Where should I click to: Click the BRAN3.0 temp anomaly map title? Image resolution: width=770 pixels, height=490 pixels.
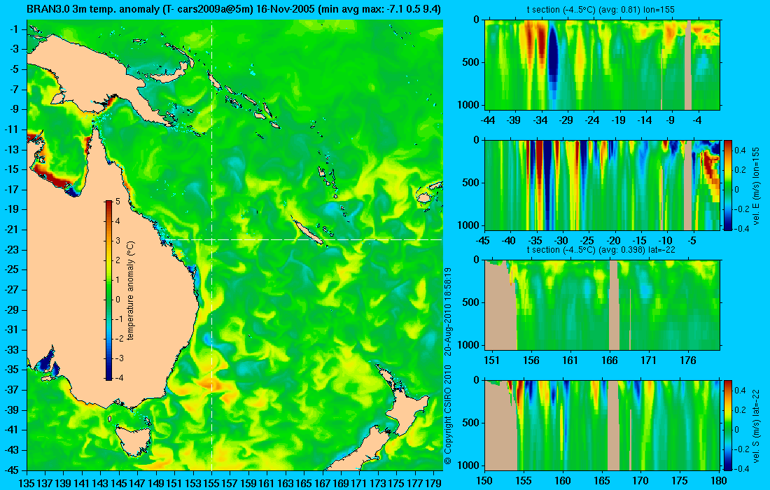(233, 9)
